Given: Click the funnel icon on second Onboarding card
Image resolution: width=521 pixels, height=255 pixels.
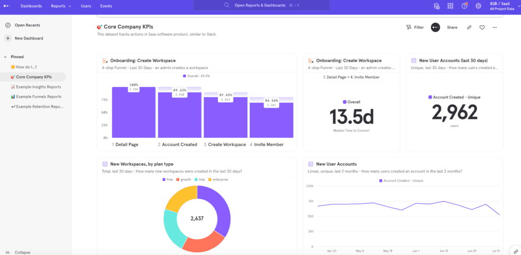Looking at the screenshot, I should [311, 60].
